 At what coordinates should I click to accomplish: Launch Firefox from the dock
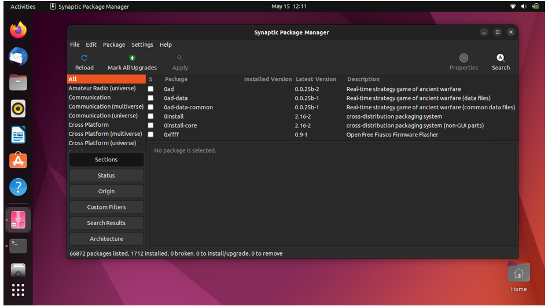pos(18,31)
